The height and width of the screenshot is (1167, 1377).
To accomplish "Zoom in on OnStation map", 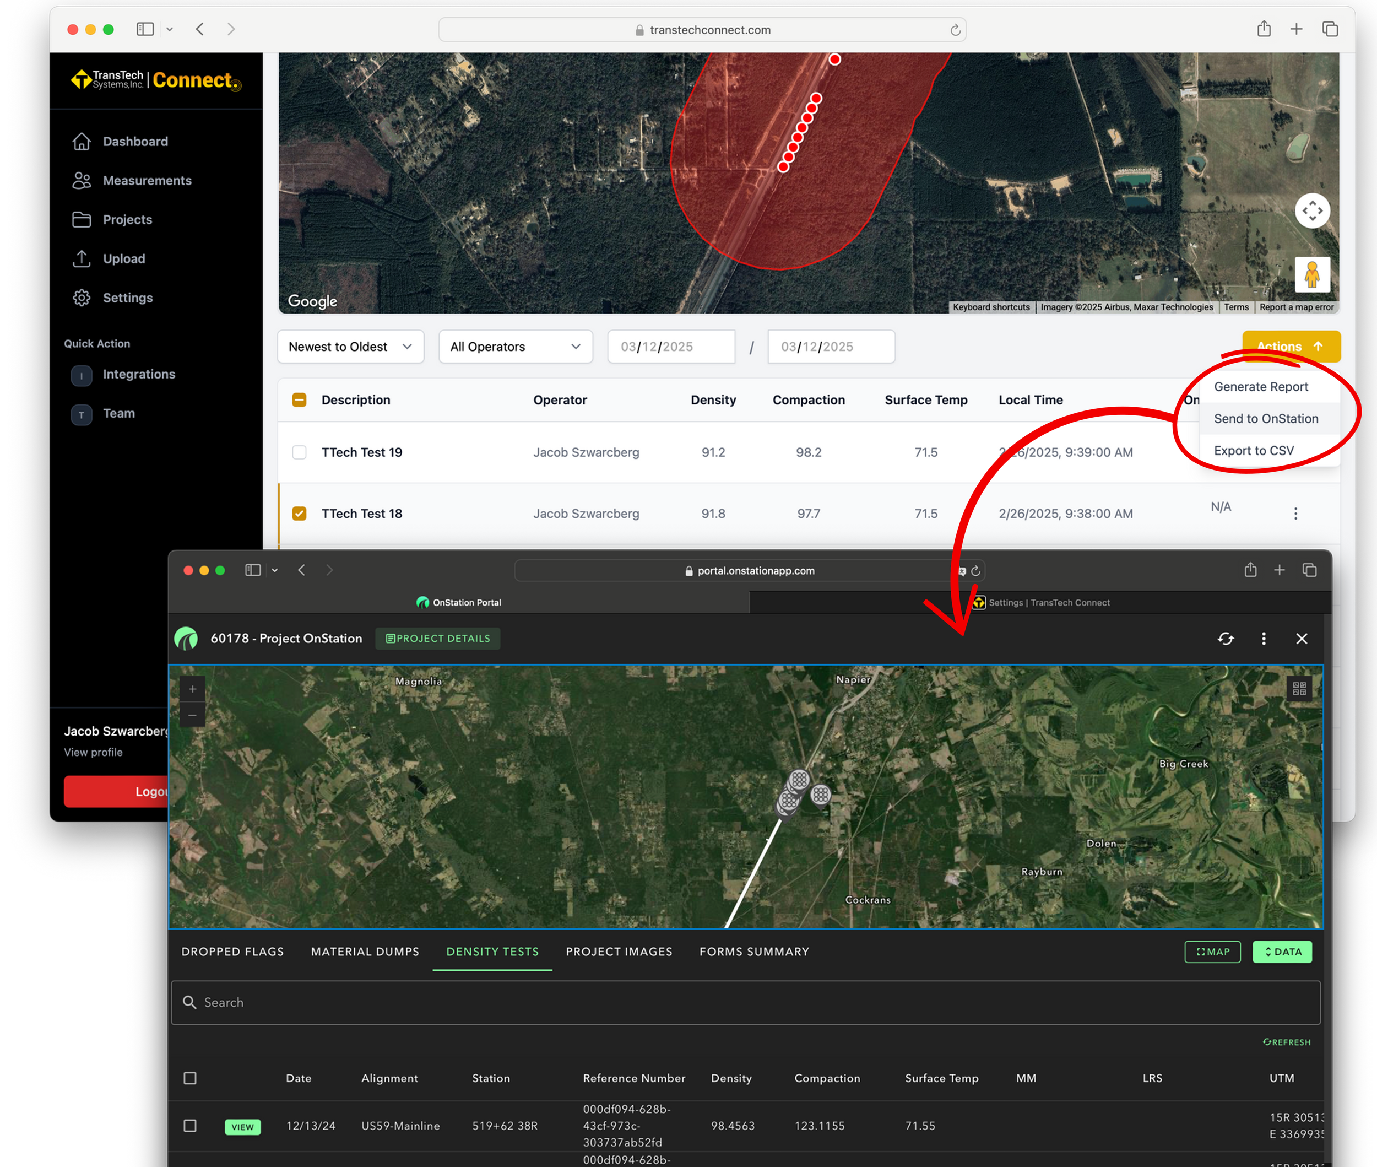I will click(x=192, y=689).
